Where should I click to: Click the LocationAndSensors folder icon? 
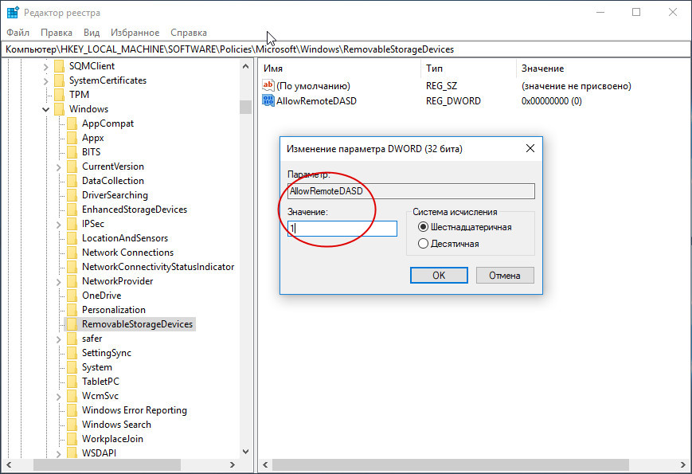click(72, 238)
